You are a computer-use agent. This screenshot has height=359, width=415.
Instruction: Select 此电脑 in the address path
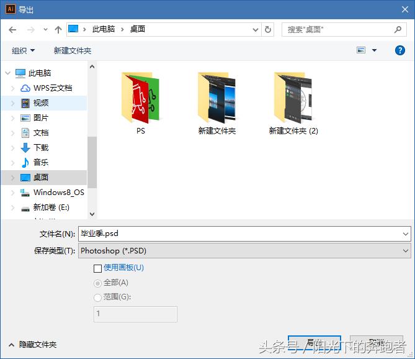104,29
